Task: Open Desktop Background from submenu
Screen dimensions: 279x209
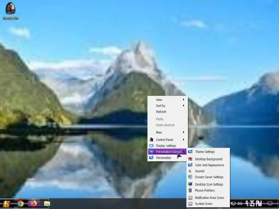Action: 208,159
